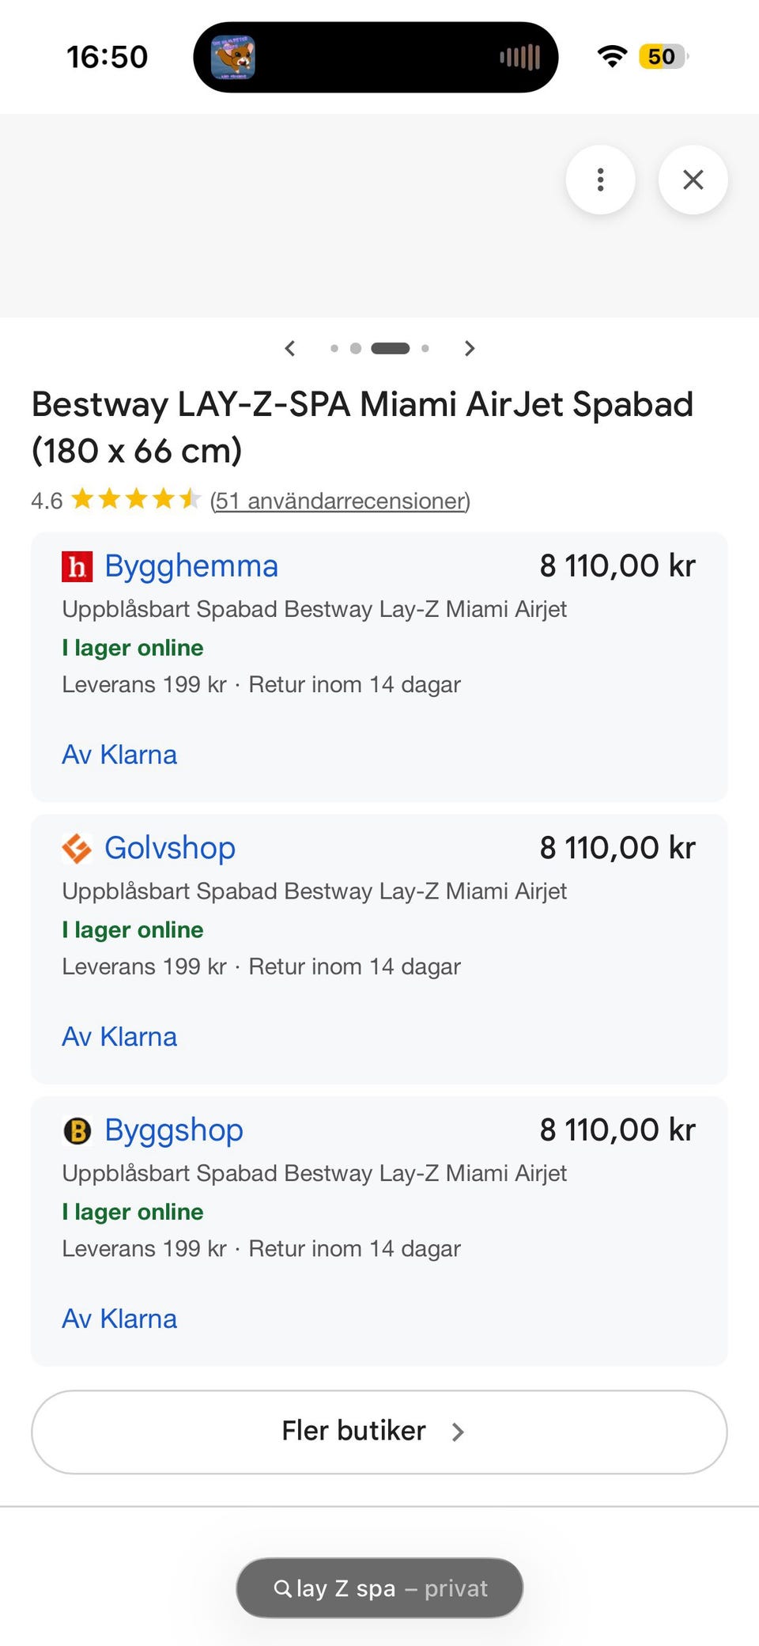Tap the star rating display
Image resolution: width=759 pixels, height=1646 pixels.
(136, 500)
